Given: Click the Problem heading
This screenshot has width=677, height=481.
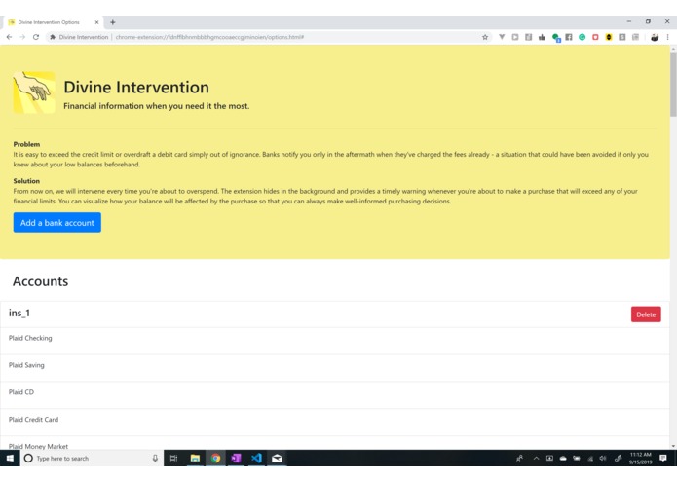Looking at the screenshot, I should (26, 144).
